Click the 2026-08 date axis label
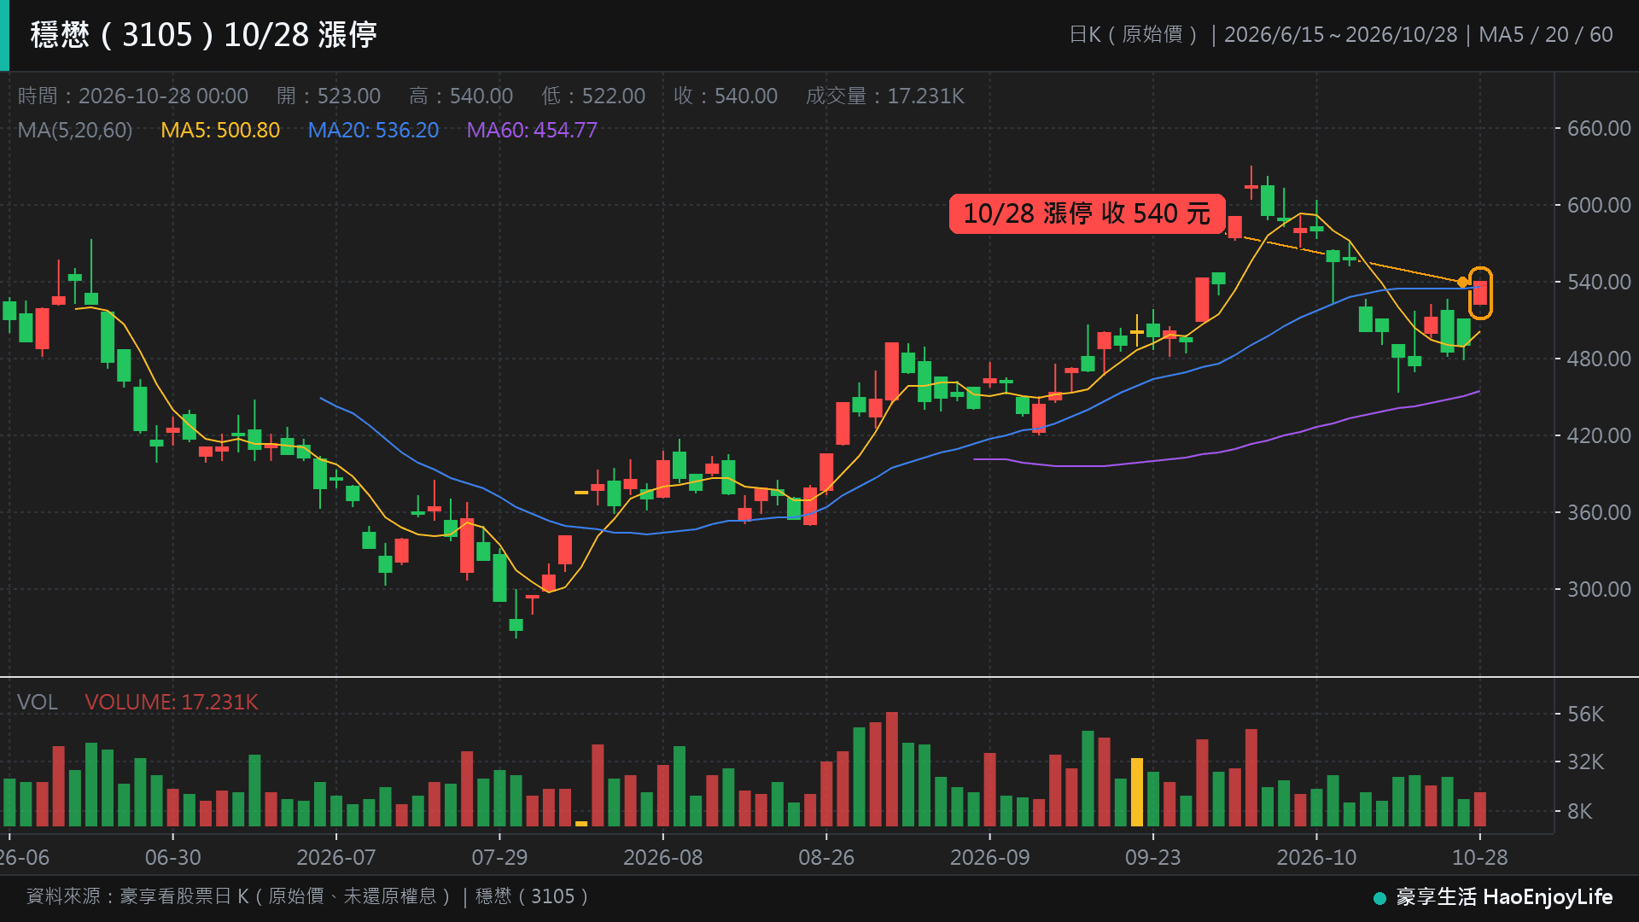 click(x=663, y=858)
